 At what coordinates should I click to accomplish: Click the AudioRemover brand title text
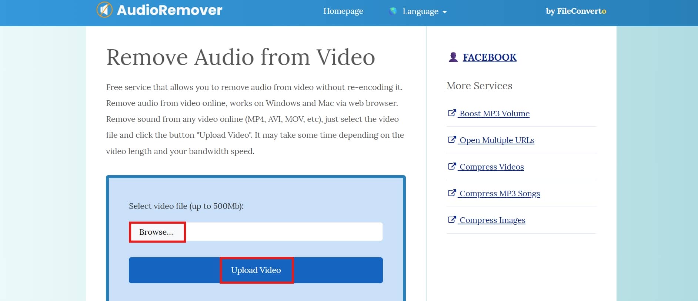click(x=170, y=10)
